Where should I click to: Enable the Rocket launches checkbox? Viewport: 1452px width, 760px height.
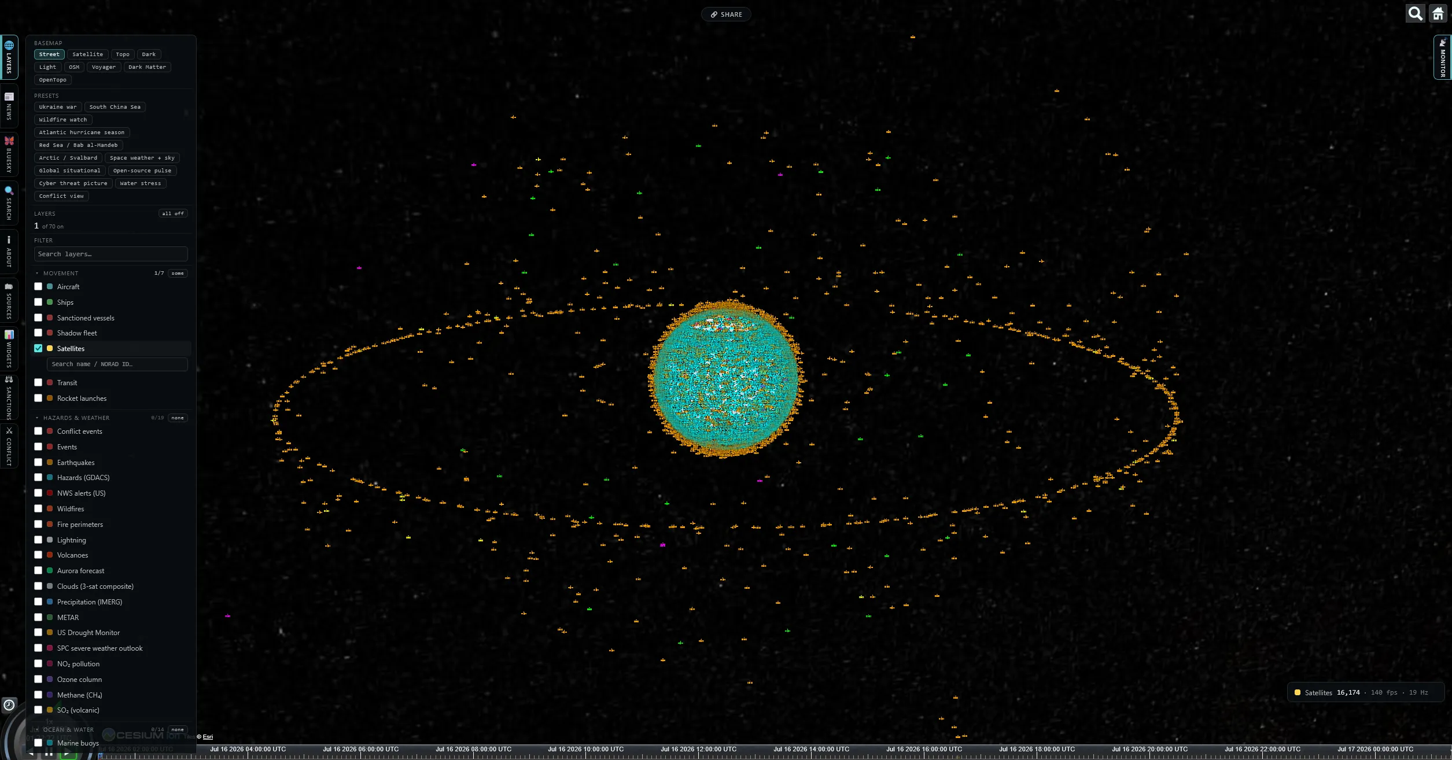point(38,398)
